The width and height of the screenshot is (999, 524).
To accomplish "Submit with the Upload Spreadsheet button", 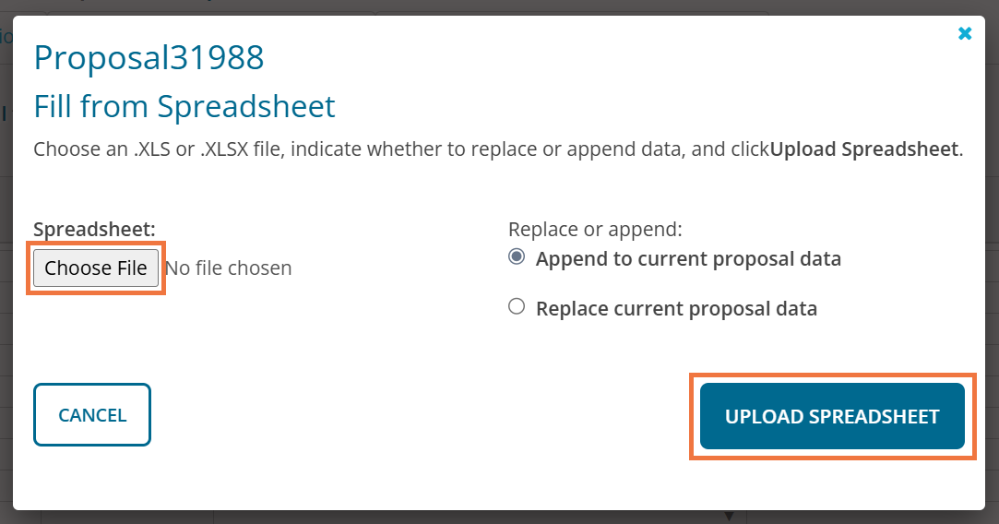I will pos(832,416).
